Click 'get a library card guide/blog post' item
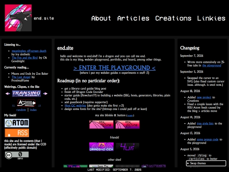The image size is (229, 172). click(x=85, y=88)
